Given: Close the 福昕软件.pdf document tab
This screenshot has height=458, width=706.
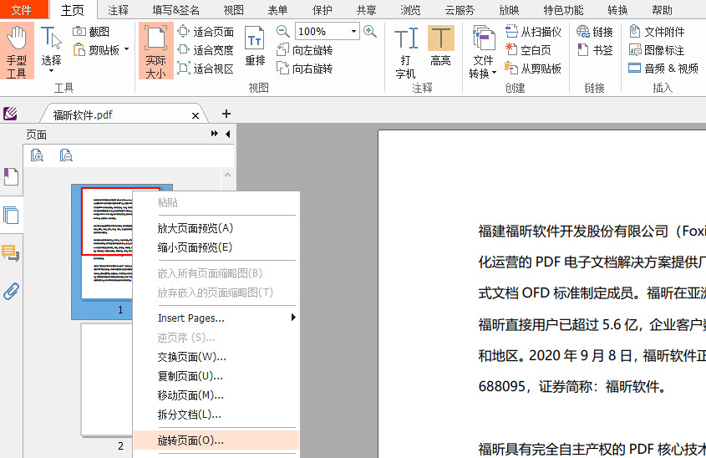Looking at the screenshot, I should [x=196, y=115].
